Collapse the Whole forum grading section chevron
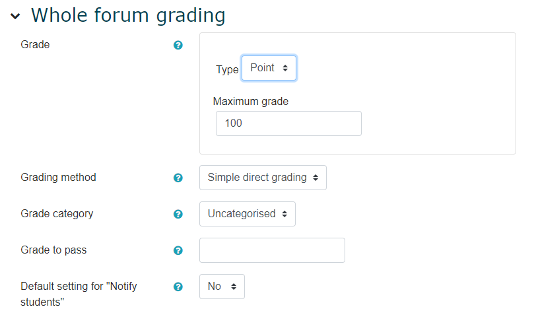The width and height of the screenshot is (534, 311). (15, 16)
